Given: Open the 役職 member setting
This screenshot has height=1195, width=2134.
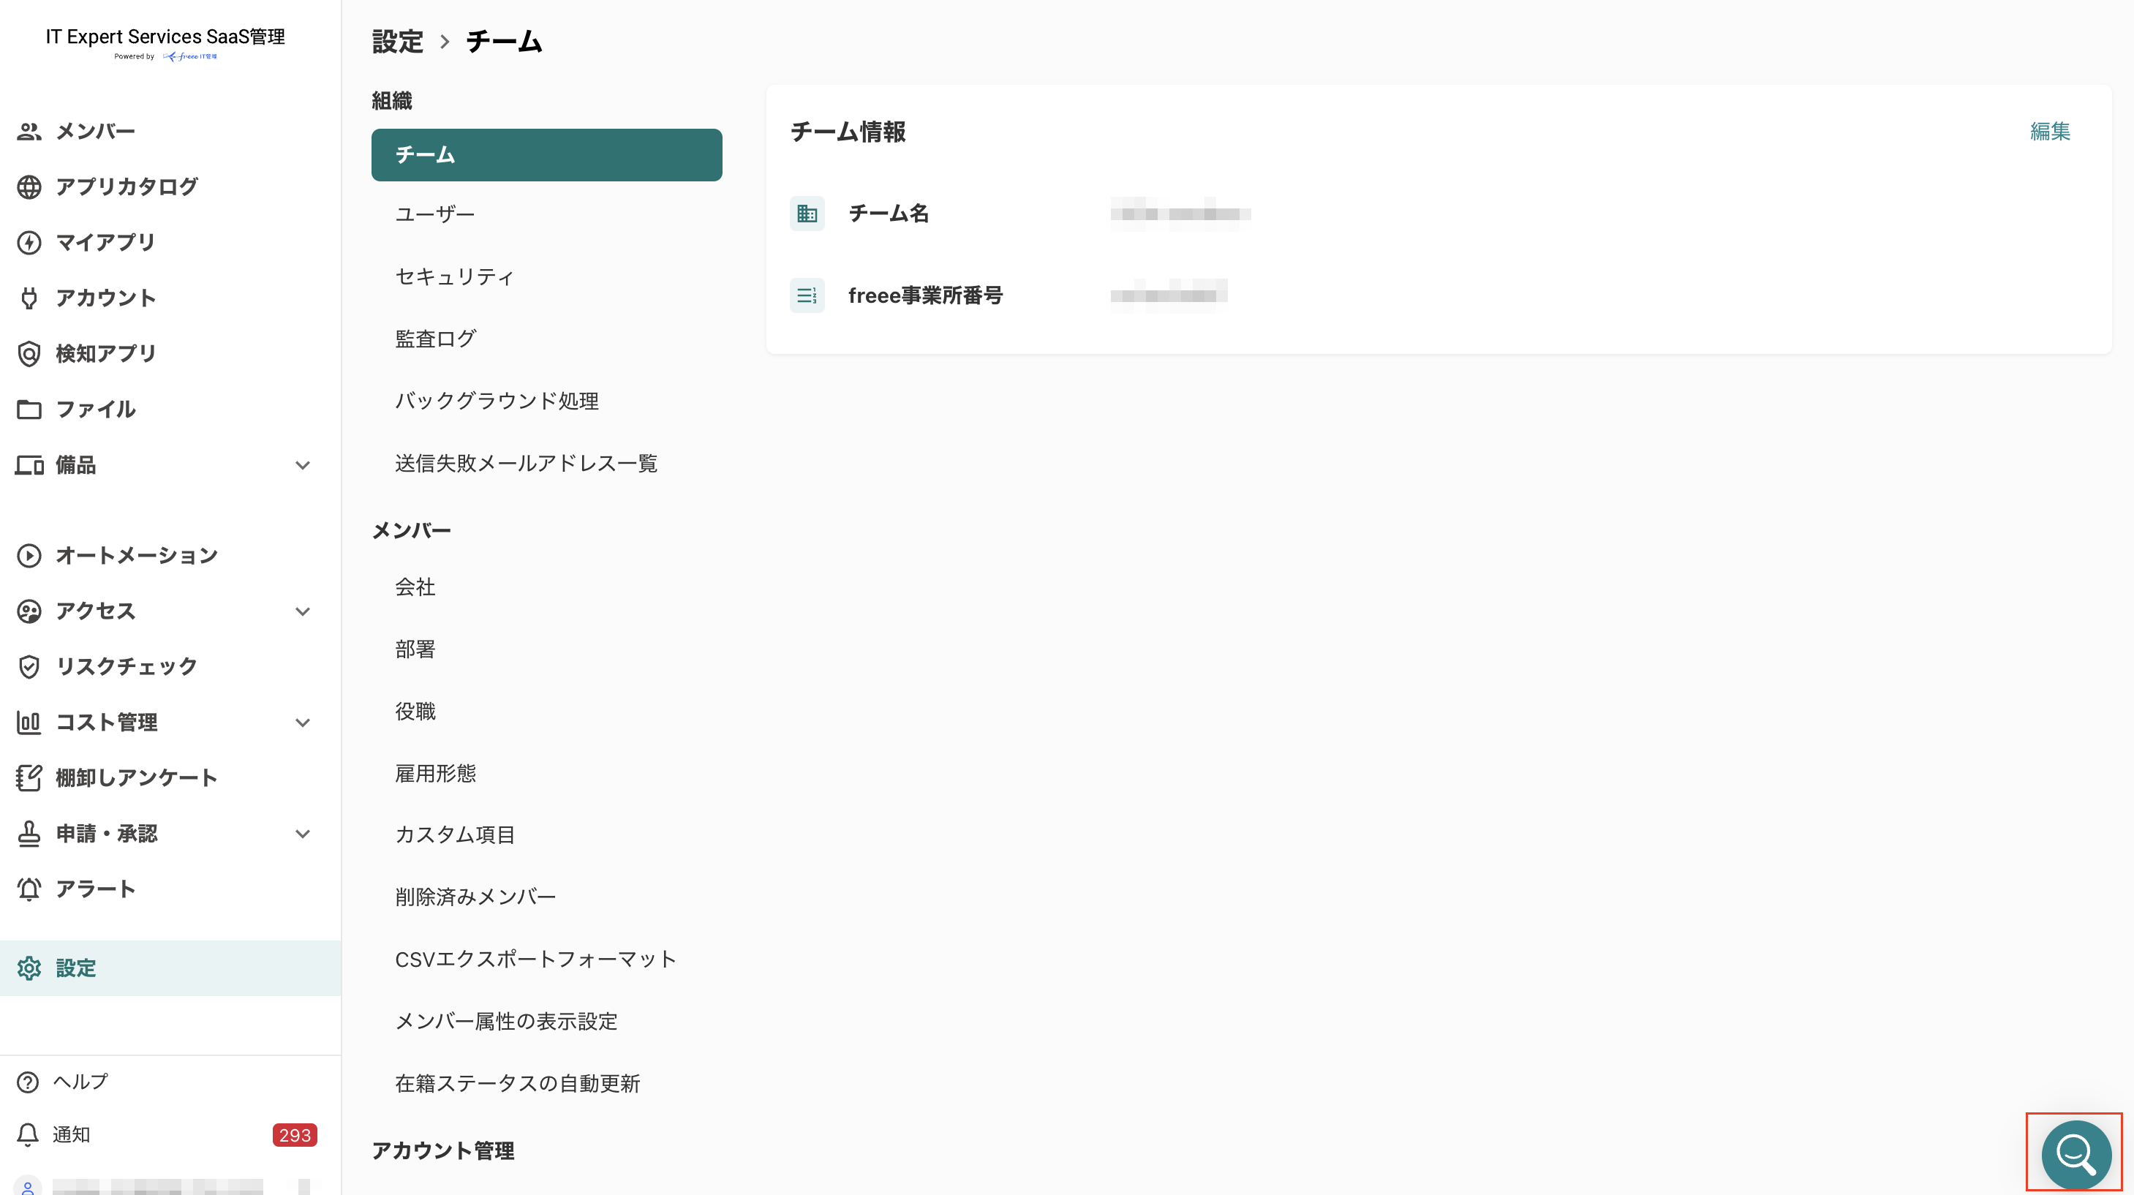Looking at the screenshot, I should tap(414, 712).
